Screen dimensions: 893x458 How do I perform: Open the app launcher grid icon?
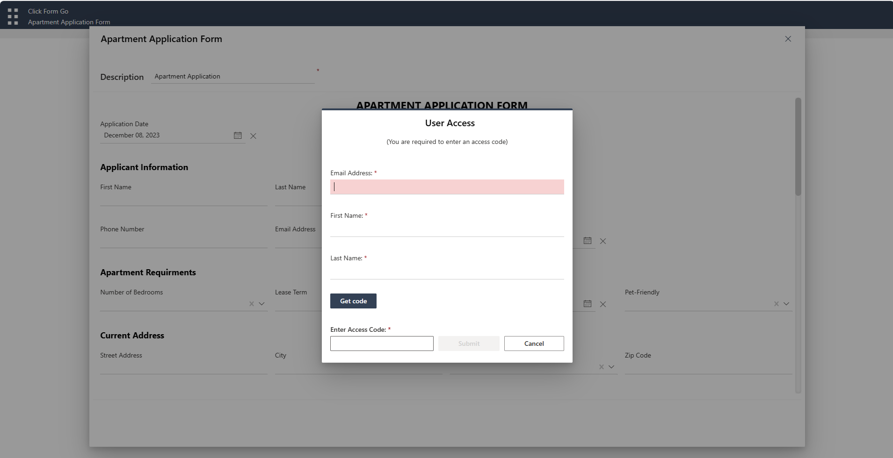[x=13, y=16]
